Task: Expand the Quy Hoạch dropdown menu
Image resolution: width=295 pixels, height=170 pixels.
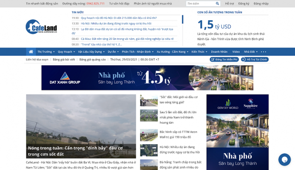Action: pyautogui.click(x=66, y=51)
